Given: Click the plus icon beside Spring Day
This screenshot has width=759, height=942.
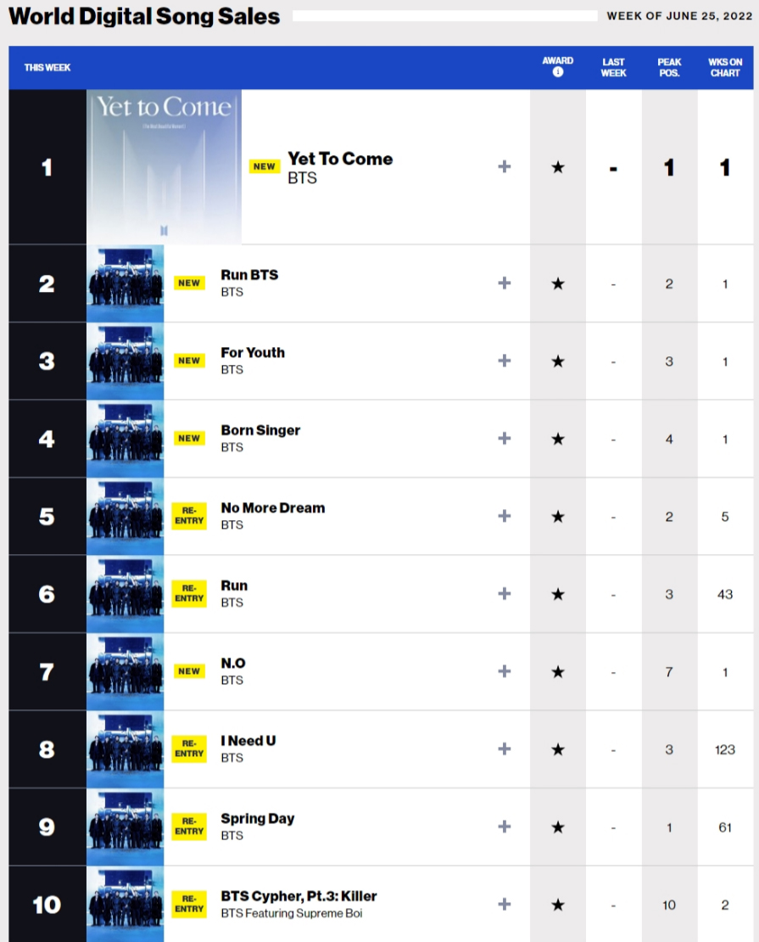Looking at the screenshot, I should [505, 827].
